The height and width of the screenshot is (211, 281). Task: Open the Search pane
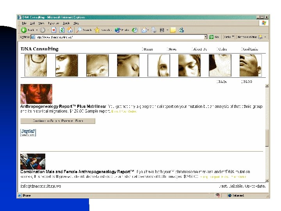click(84, 30)
